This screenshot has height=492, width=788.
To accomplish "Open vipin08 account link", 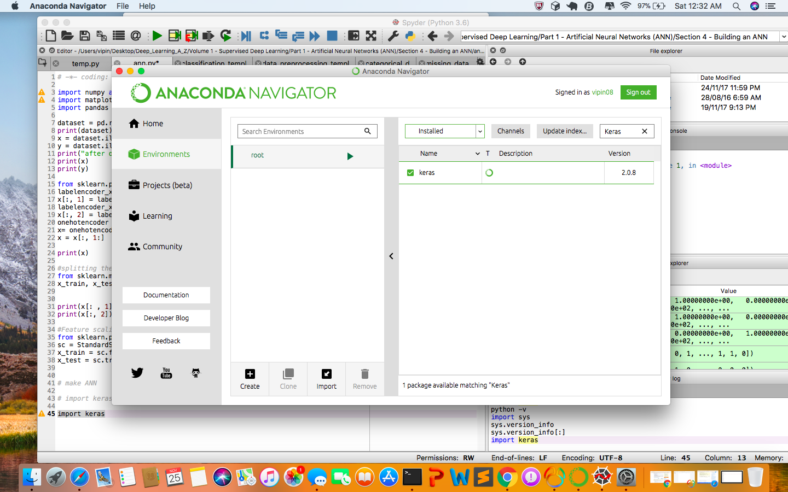I will 602,92.
